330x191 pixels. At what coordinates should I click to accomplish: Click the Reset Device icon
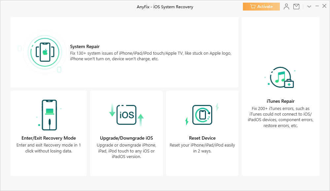point(202,115)
